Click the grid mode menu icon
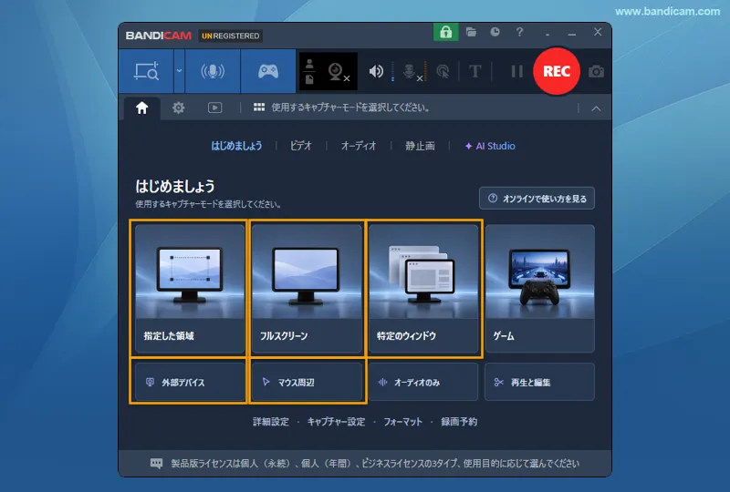 tap(259, 108)
